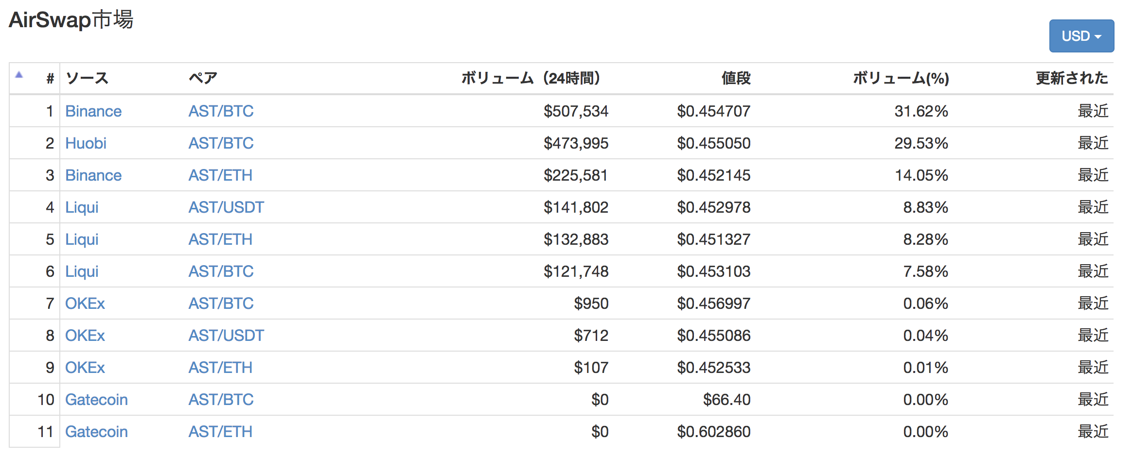Image resolution: width=1133 pixels, height=473 pixels.
Task: Select price $0.452145
Action: click(x=714, y=175)
